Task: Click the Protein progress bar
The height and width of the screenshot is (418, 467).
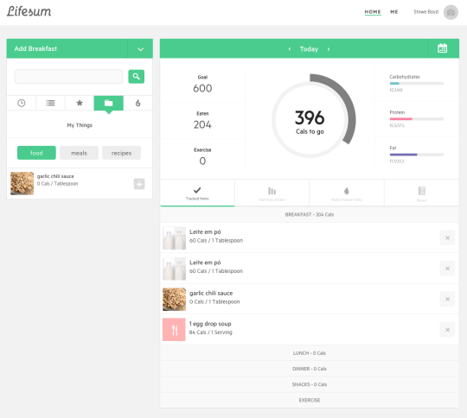Action: pos(416,119)
